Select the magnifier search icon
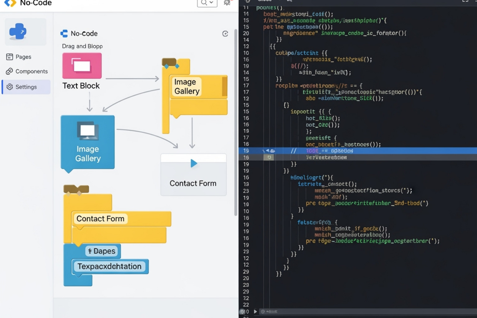This screenshot has width=477, height=318. pyautogui.click(x=203, y=3)
